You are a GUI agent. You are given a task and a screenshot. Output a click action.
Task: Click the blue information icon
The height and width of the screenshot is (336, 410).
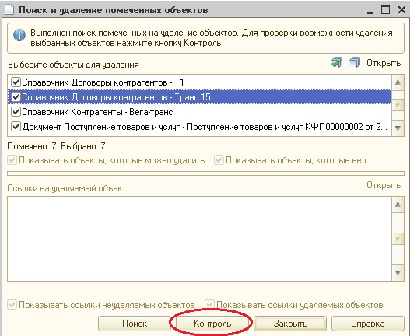[x=19, y=35]
